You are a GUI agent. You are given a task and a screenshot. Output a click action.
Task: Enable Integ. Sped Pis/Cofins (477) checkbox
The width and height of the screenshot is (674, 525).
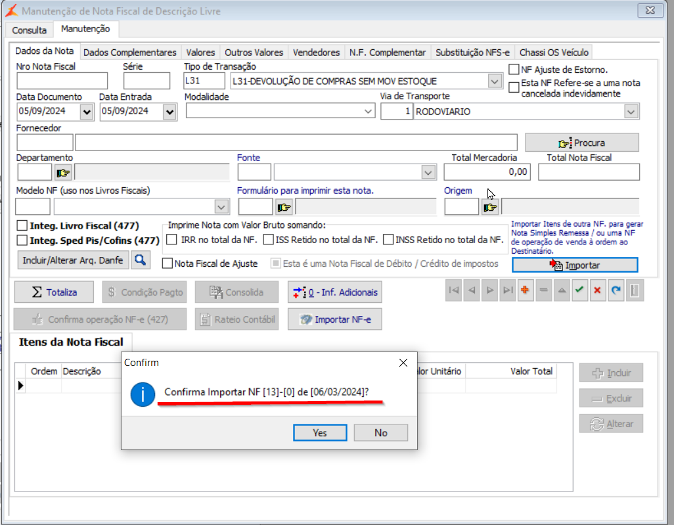[x=22, y=240]
